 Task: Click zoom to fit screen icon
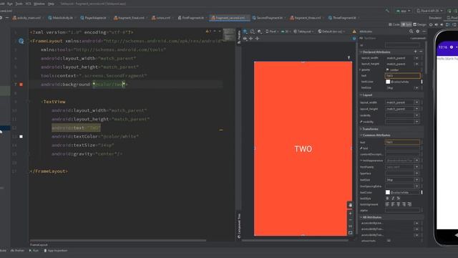click(350, 233)
